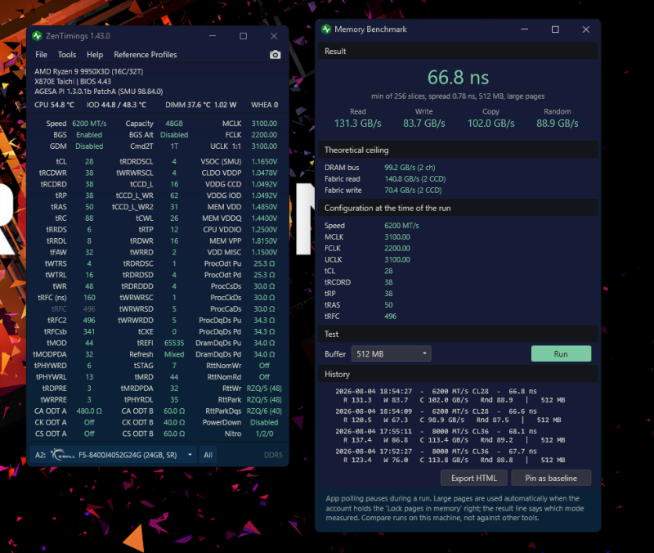The image size is (654, 553).
Task: Close the Memory Benchmark window
Action: [x=585, y=29]
